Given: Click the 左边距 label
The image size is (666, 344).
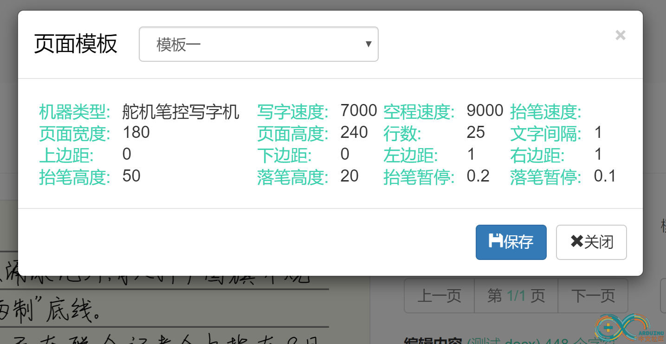Looking at the screenshot, I should tap(411, 156).
